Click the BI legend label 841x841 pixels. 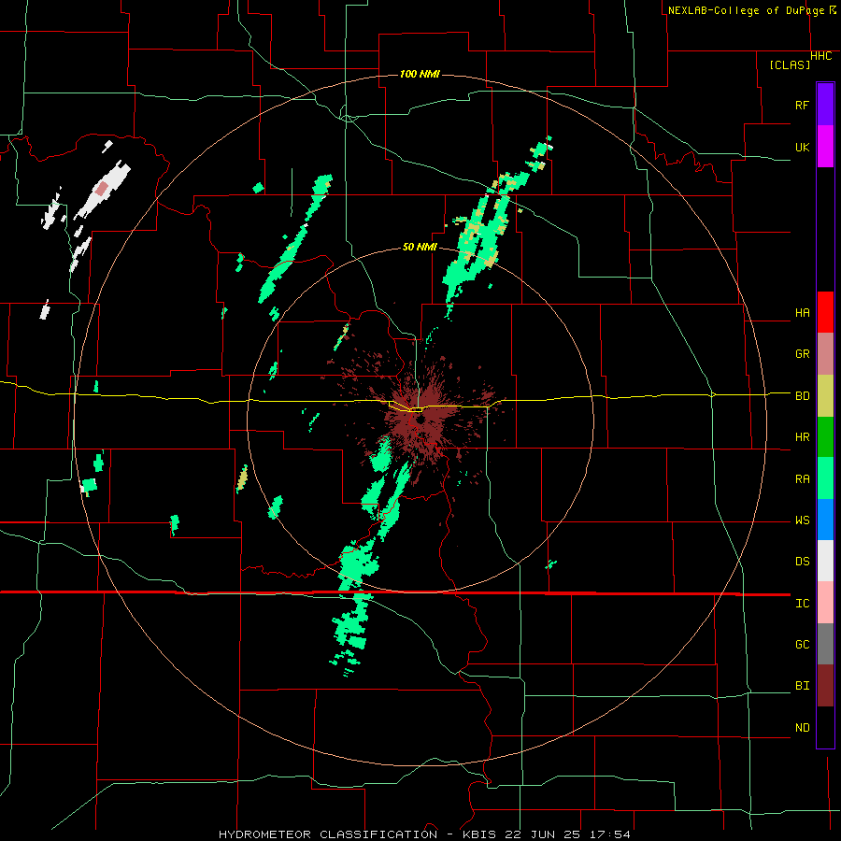pyautogui.click(x=802, y=686)
